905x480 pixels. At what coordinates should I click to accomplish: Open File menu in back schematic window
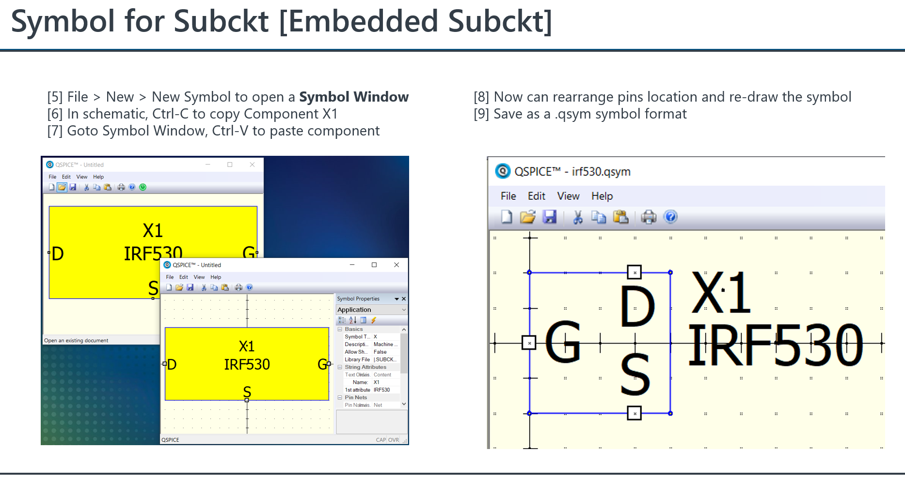point(52,177)
